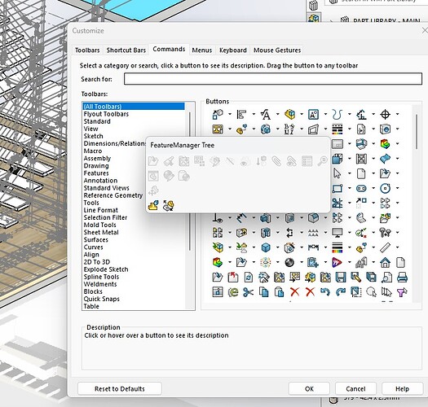Open flyout arrow beside Measure ruler icon
The image size is (428, 407).
coord(398,247)
